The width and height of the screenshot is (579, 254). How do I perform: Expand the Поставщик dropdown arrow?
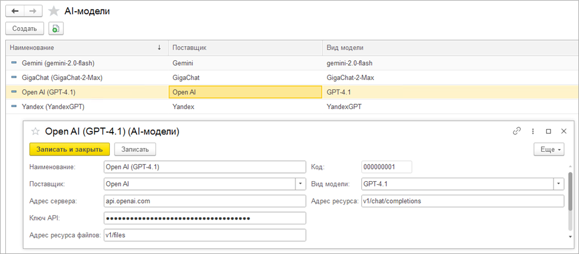pos(301,184)
